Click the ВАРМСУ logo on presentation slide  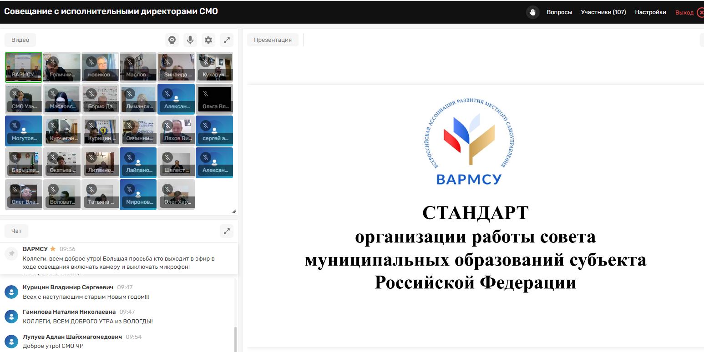point(469,142)
